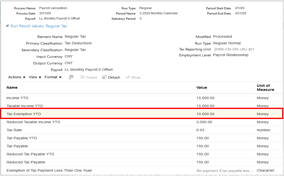The image size is (284, 176).
Task: Sort by the Value column header
Action: pos(202,87)
